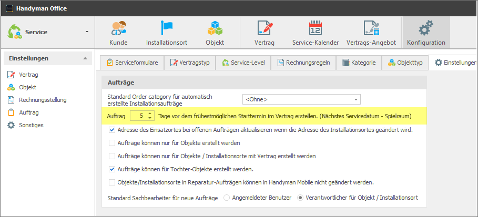Viewport: 478px width, 217px height.
Task: Open the Installationsort flag icon
Action: tap(167, 28)
